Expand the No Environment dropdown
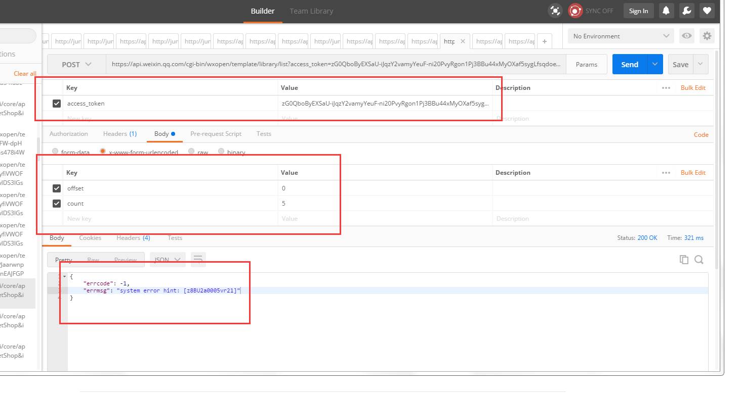 coord(621,36)
